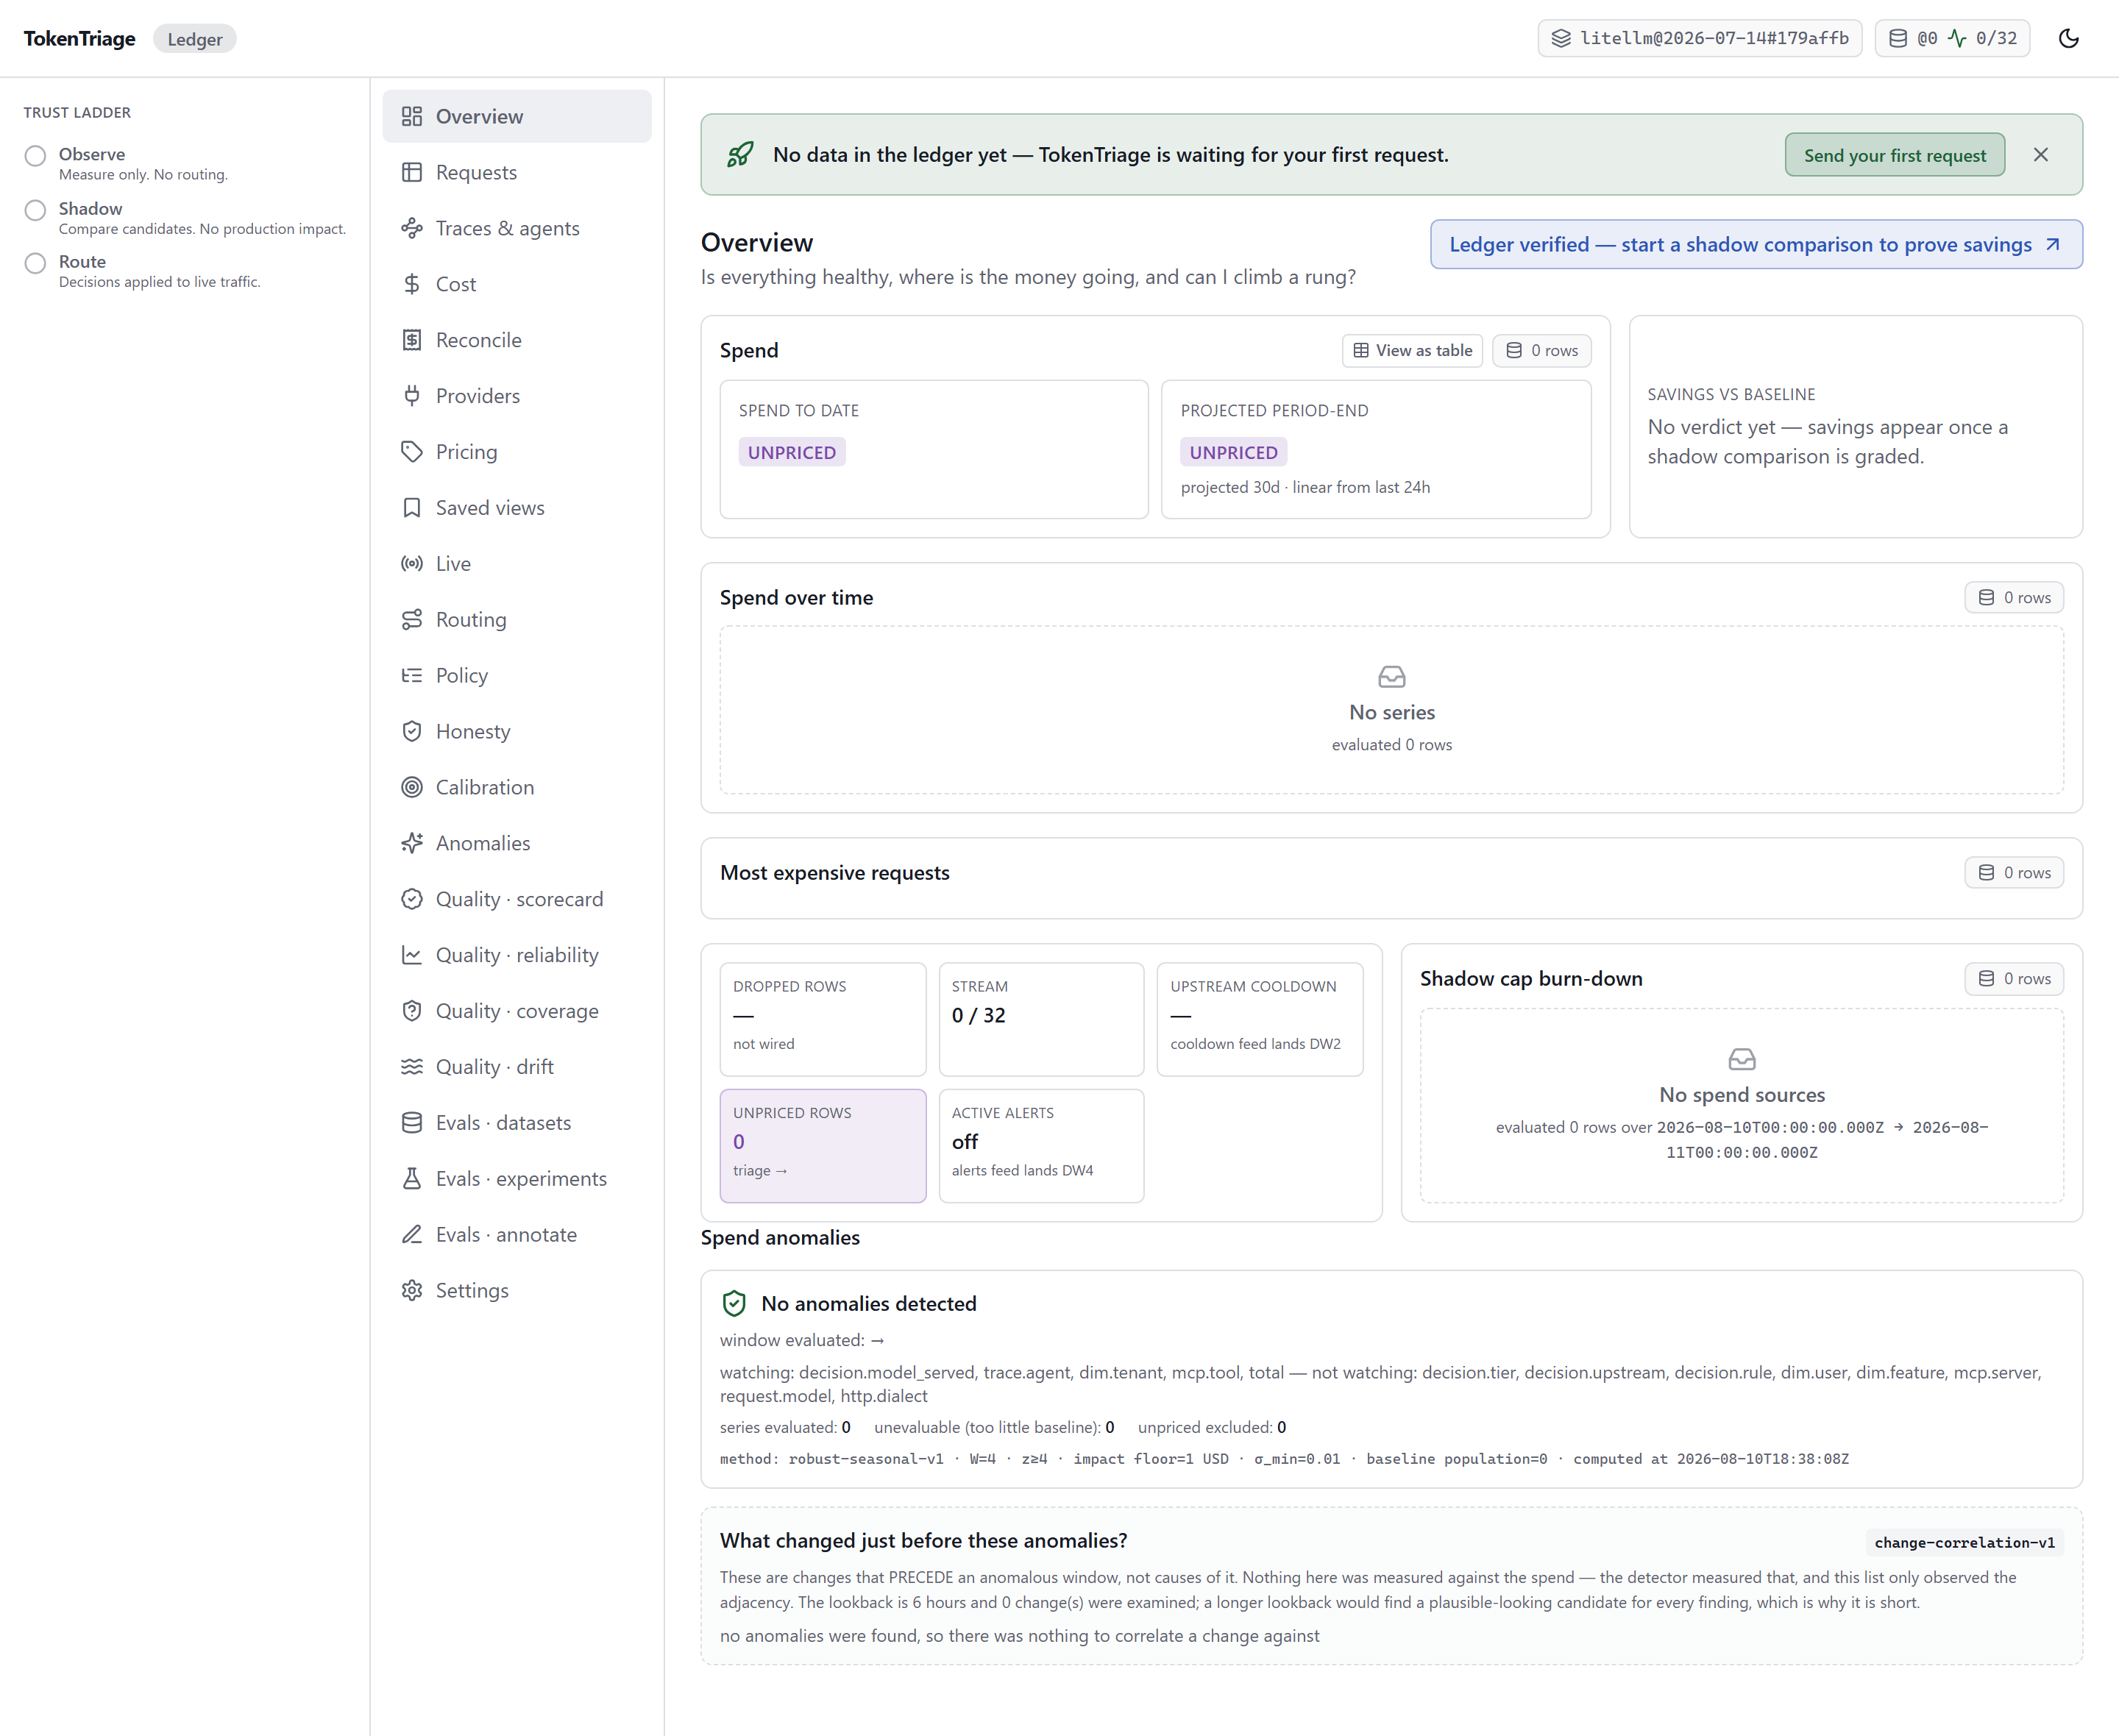Click the stream status 0/32 chip
The image size is (2119, 1736).
[x=1952, y=39]
